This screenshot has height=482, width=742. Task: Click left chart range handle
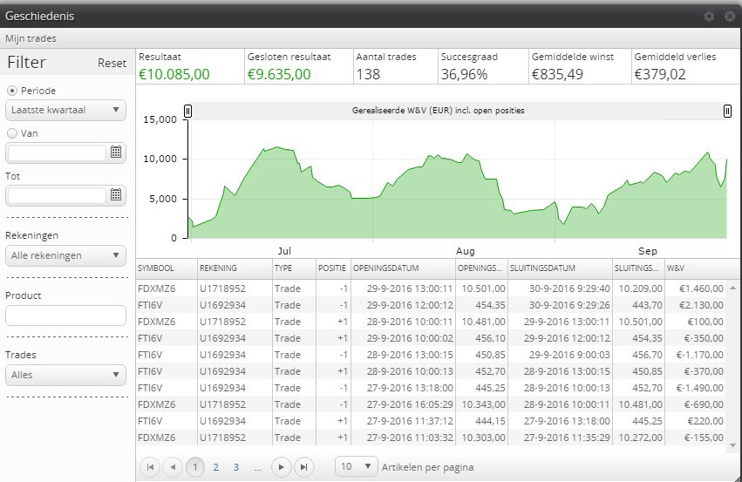187,111
